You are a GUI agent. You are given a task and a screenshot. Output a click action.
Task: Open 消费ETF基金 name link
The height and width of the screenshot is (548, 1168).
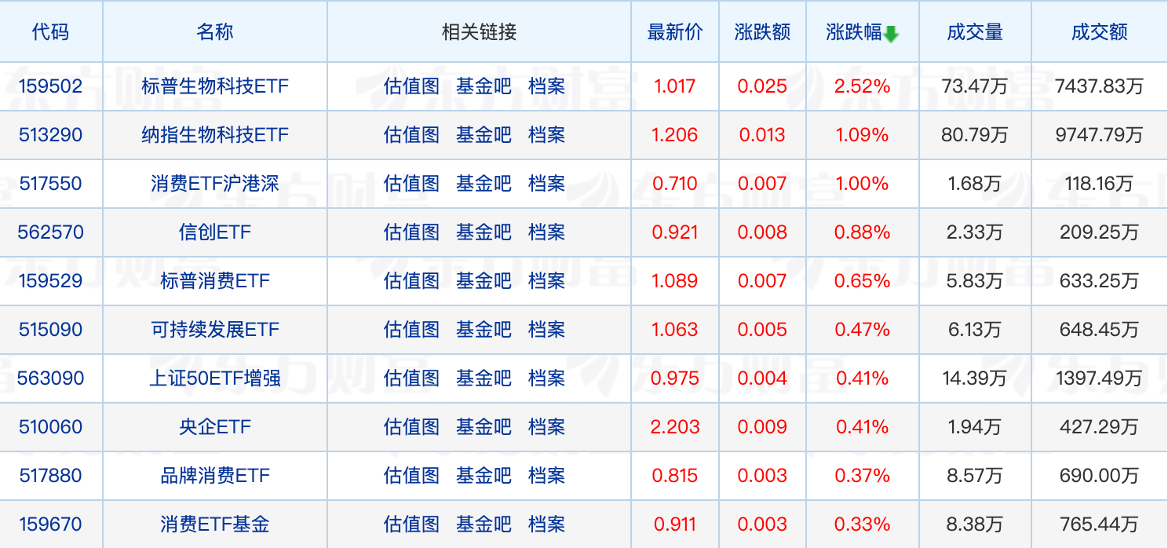tap(215, 524)
